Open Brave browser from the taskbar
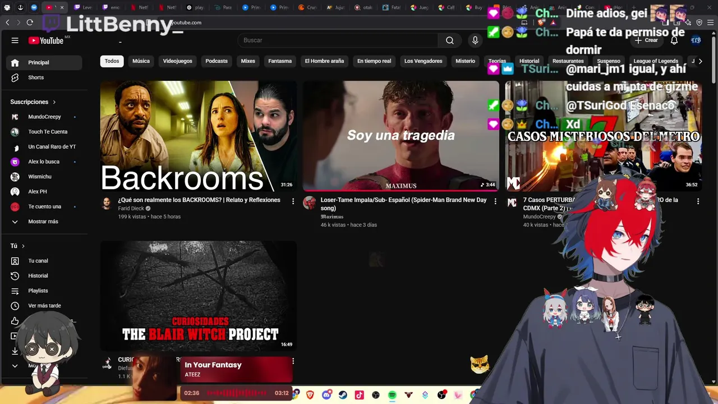This screenshot has width=718, height=404. click(x=311, y=395)
